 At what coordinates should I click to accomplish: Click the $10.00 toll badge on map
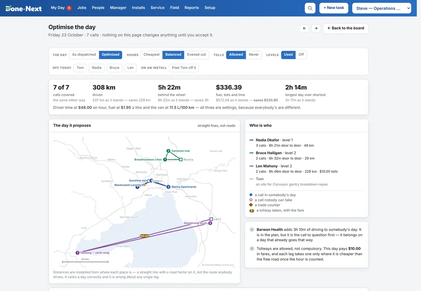coord(145,236)
